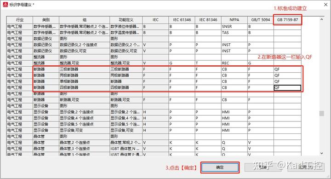Click QF in the 三极断路器 row
Viewport: 331px width, 179px height.
click(287, 69)
